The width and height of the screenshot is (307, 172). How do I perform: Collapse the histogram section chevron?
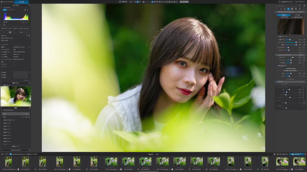click(2, 7)
